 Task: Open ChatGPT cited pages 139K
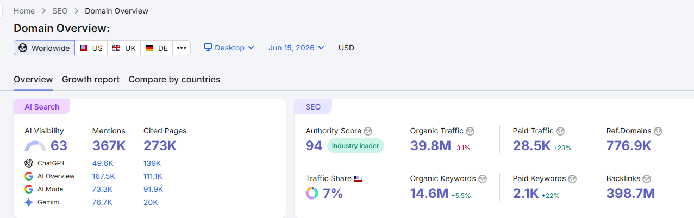click(x=152, y=163)
